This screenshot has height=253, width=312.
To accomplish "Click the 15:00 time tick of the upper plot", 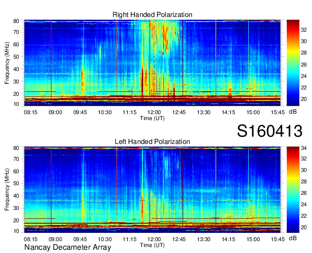I will tap(253, 112).
